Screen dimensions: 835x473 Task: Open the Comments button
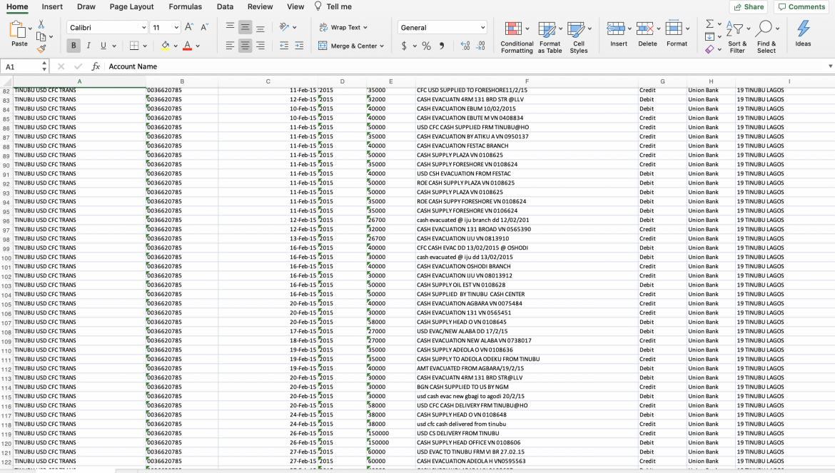(x=801, y=7)
